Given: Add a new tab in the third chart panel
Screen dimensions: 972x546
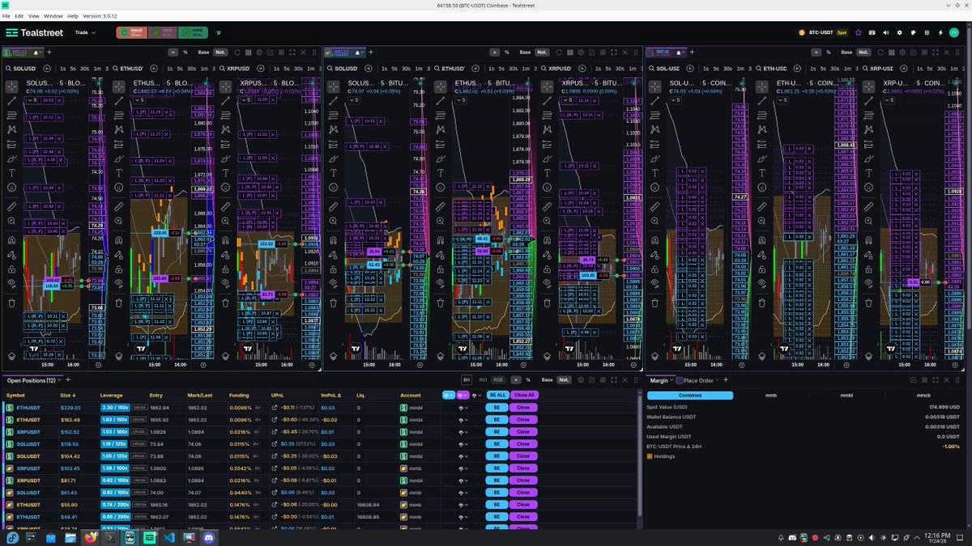Looking at the screenshot, I should tap(693, 52).
